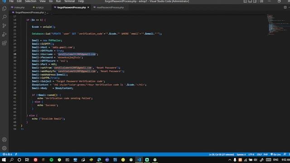Screen dimensions: 290x163
Task: Click the Go Live button
Action: click(x=275, y=154)
